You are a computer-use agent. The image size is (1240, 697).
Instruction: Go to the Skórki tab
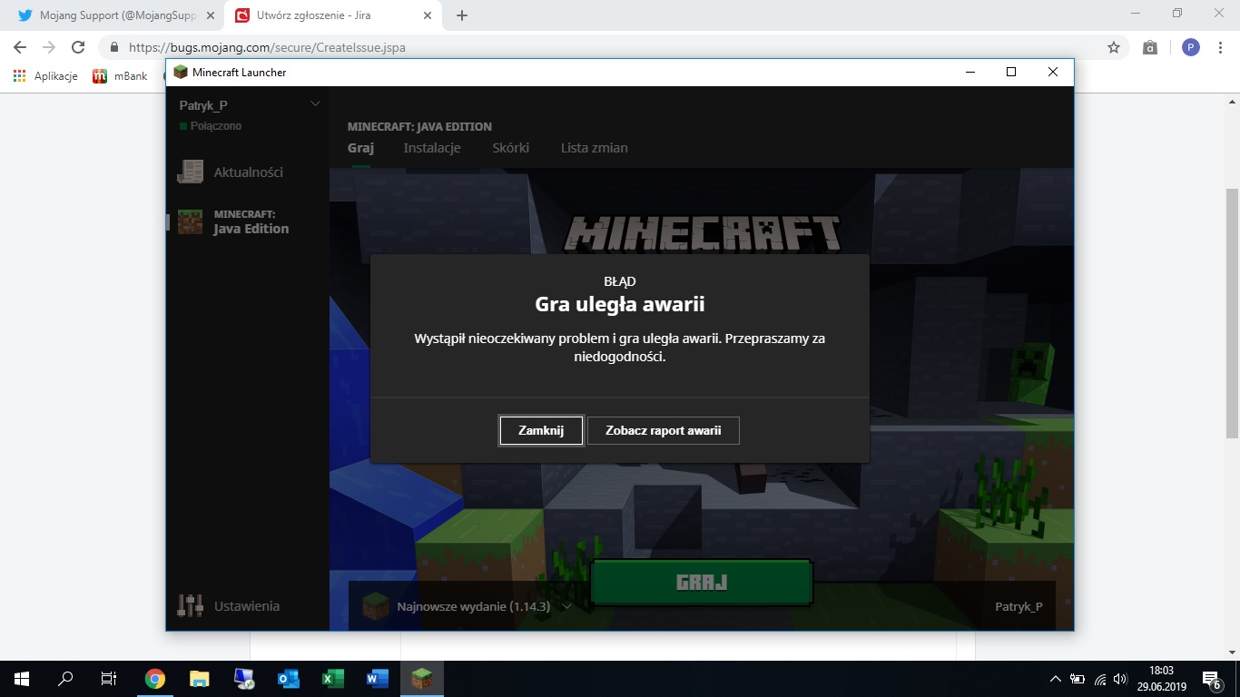511,148
